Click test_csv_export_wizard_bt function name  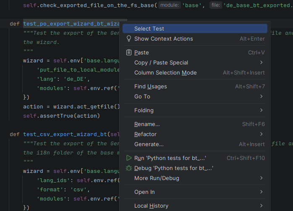click(65, 134)
